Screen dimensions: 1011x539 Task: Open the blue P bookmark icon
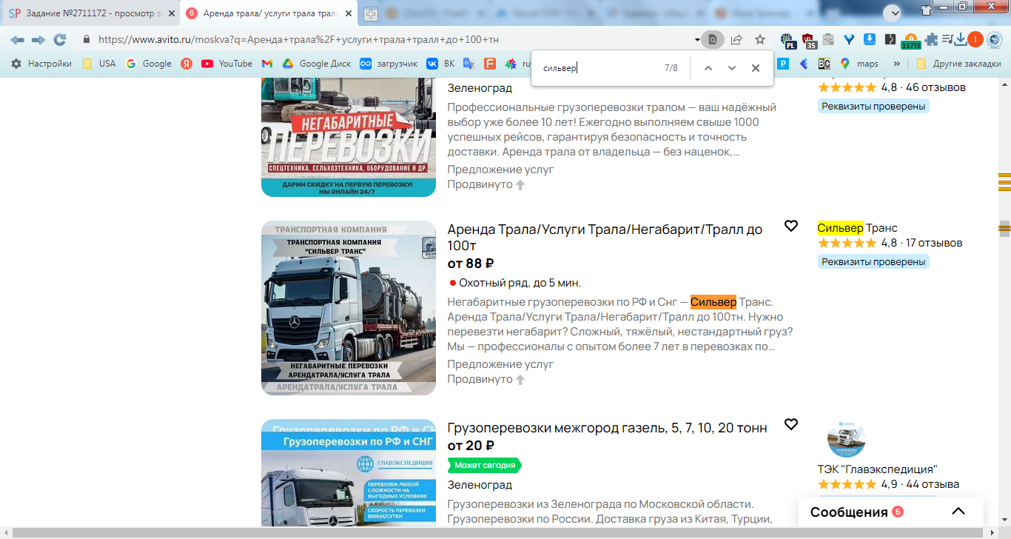[782, 64]
